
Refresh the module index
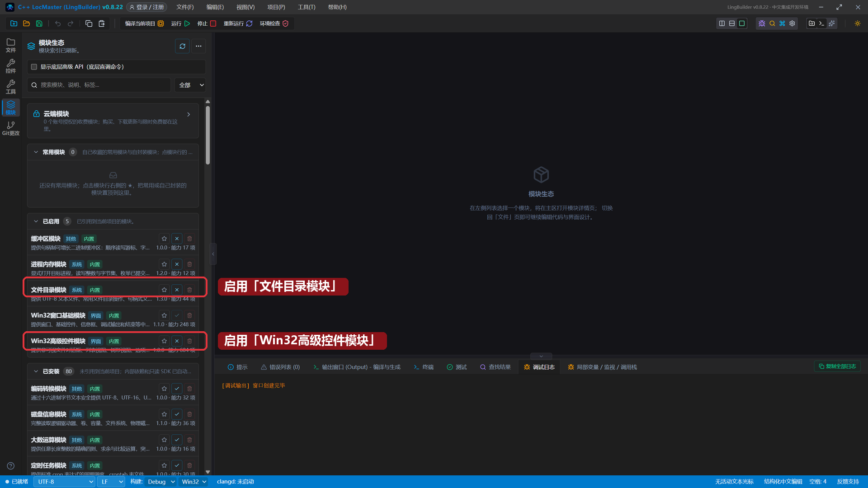click(182, 46)
